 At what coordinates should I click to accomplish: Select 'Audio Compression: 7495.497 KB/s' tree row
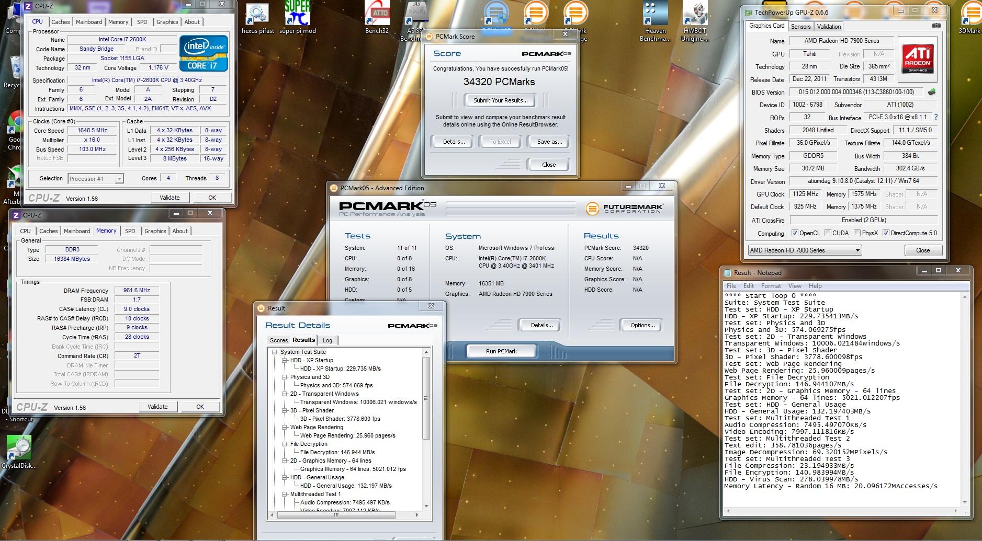345,502
